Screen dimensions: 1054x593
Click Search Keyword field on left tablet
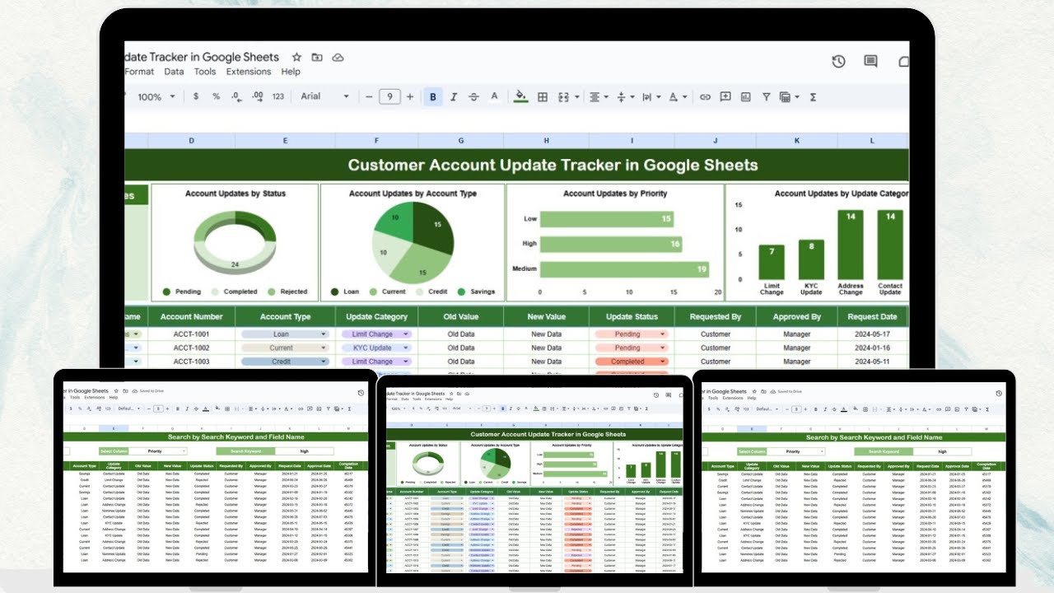(x=304, y=451)
